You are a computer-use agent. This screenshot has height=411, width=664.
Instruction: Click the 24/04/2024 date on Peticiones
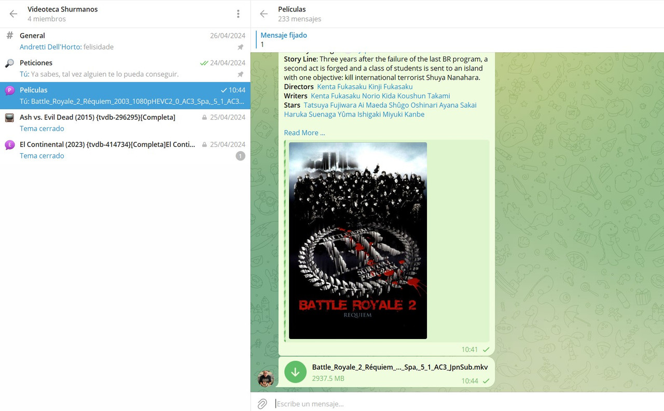[228, 63]
